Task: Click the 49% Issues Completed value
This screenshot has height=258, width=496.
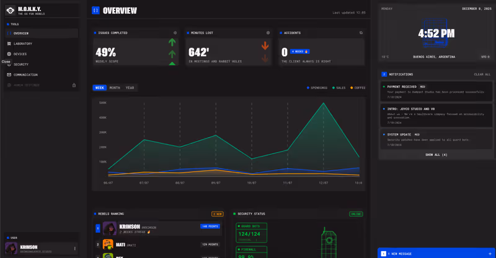Action: click(x=105, y=52)
